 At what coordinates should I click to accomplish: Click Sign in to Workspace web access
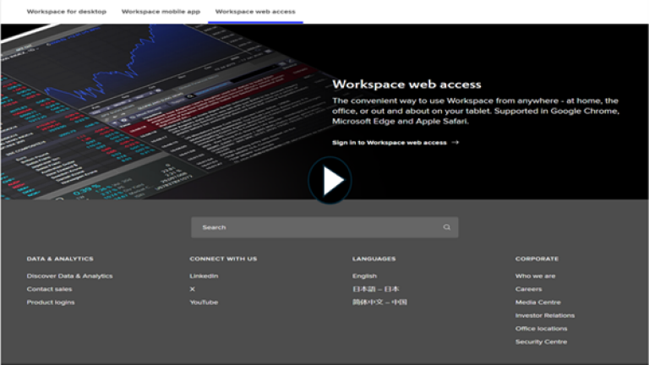point(390,143)
